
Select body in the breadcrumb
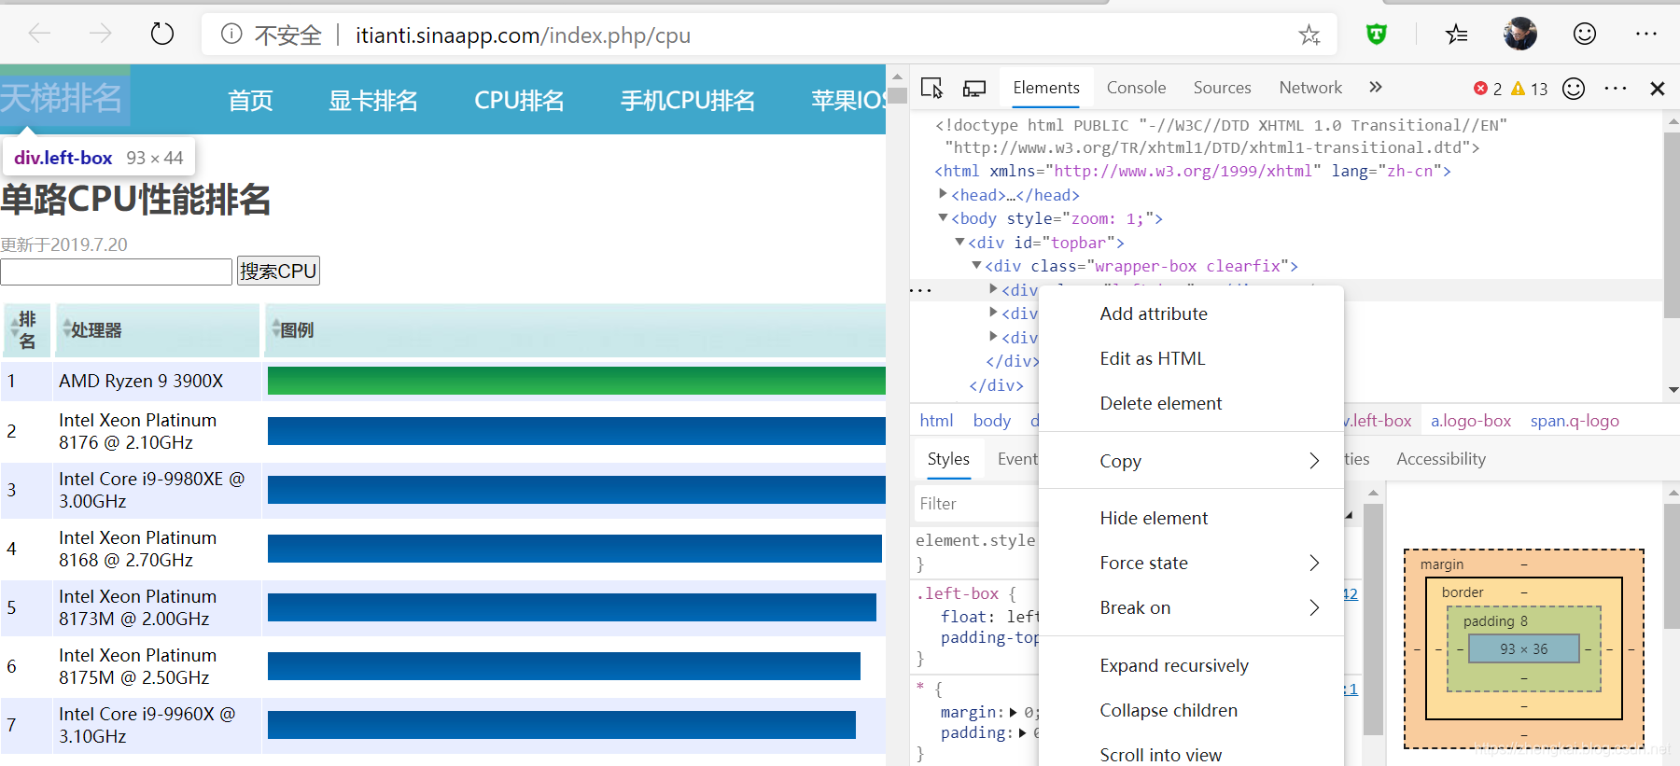coord(991,421)
